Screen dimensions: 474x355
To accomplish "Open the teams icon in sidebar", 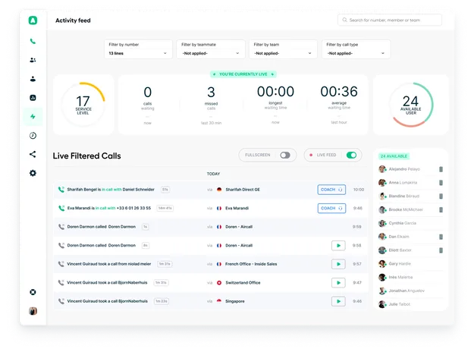I will (33, 60).
